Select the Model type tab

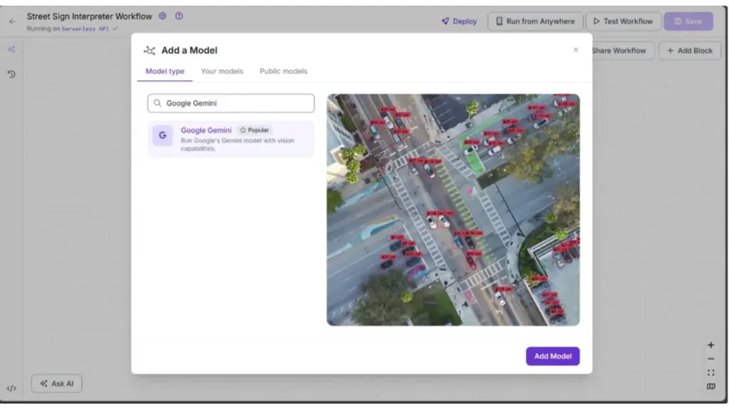pos(165,71)
